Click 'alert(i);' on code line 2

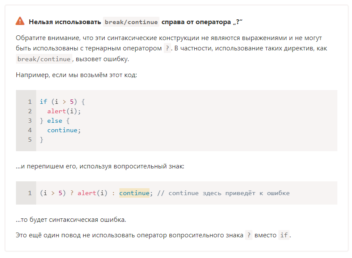(x=64, y=111)
